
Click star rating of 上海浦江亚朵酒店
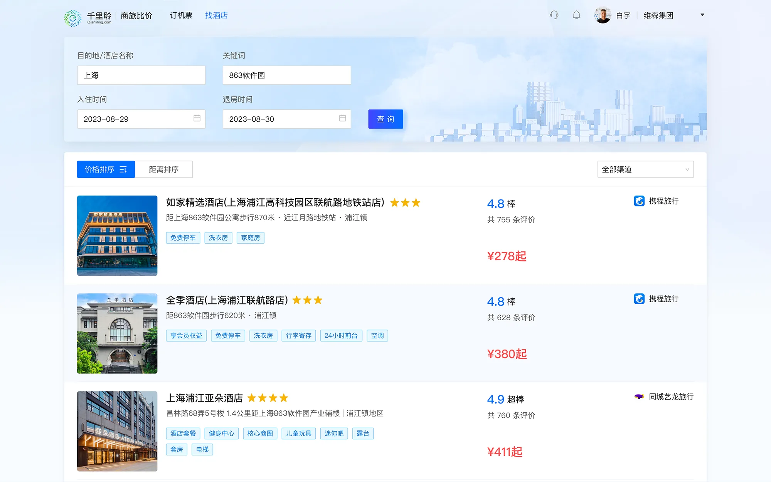tap(268, 398)
